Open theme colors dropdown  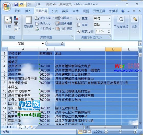point(17,18)
